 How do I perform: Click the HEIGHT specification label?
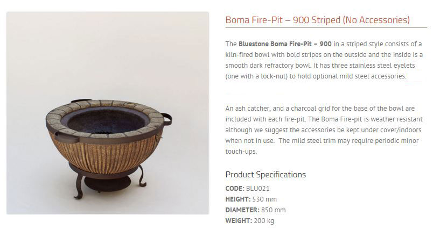(x=238, y=199)
